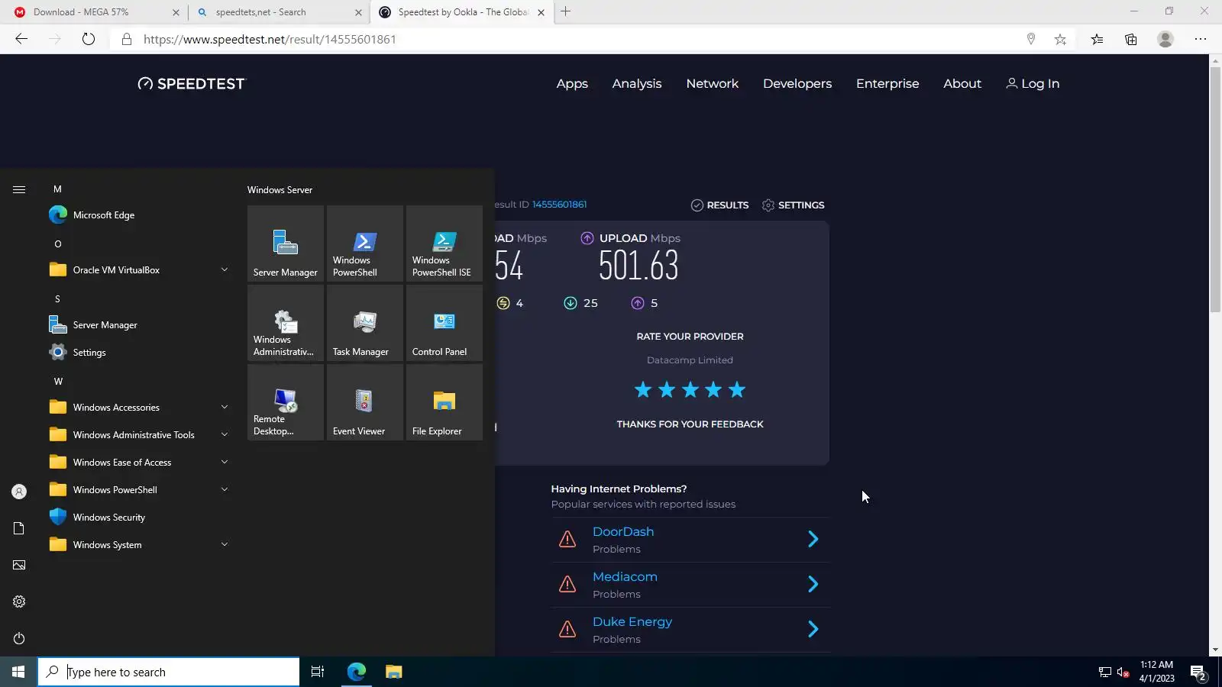The width and height of the screenshot is (1222, 687).
Task: Open browser profile icon
Action: pos(1165,39)
